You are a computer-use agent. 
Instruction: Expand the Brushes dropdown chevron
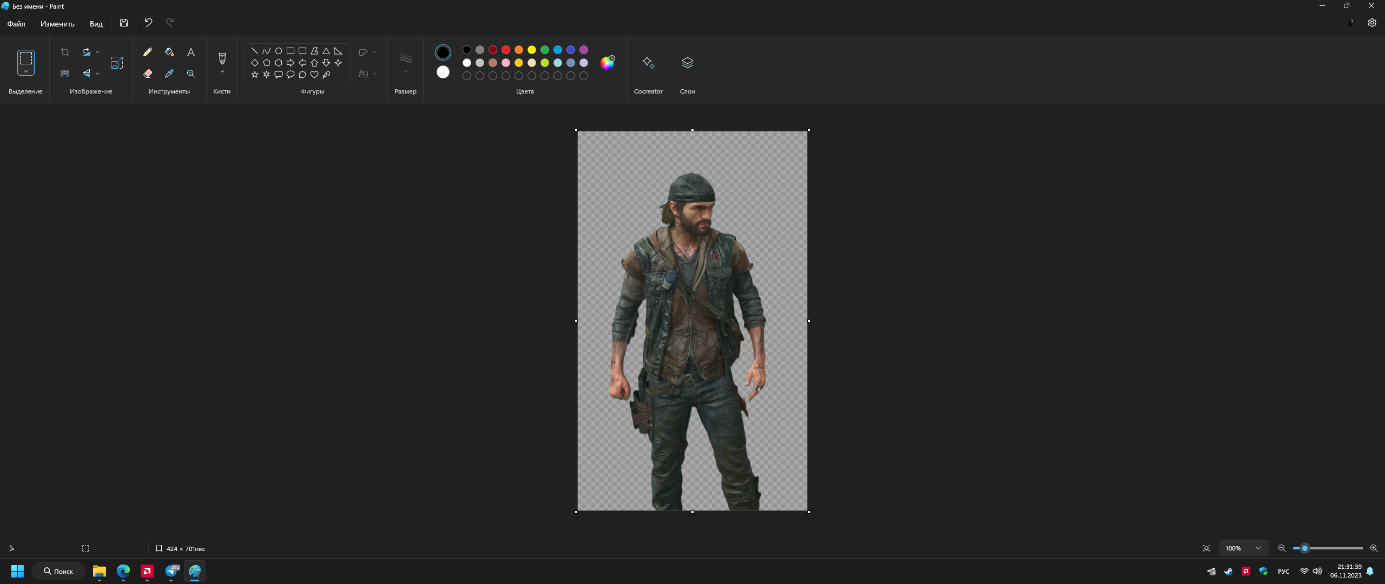pos(222,72)
